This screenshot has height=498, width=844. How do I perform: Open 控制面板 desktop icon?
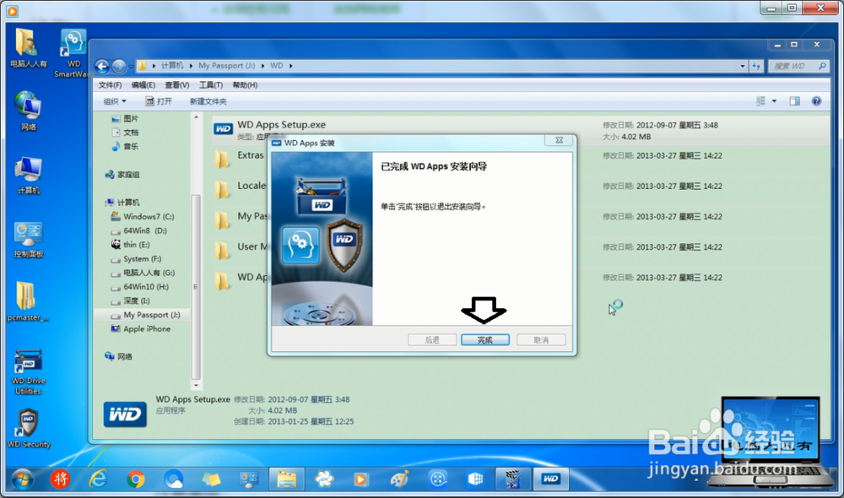click(28, 240)
